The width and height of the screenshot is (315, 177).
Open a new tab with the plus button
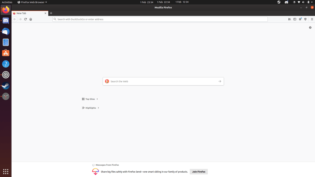pyautogui.click(x=51, y=13)
